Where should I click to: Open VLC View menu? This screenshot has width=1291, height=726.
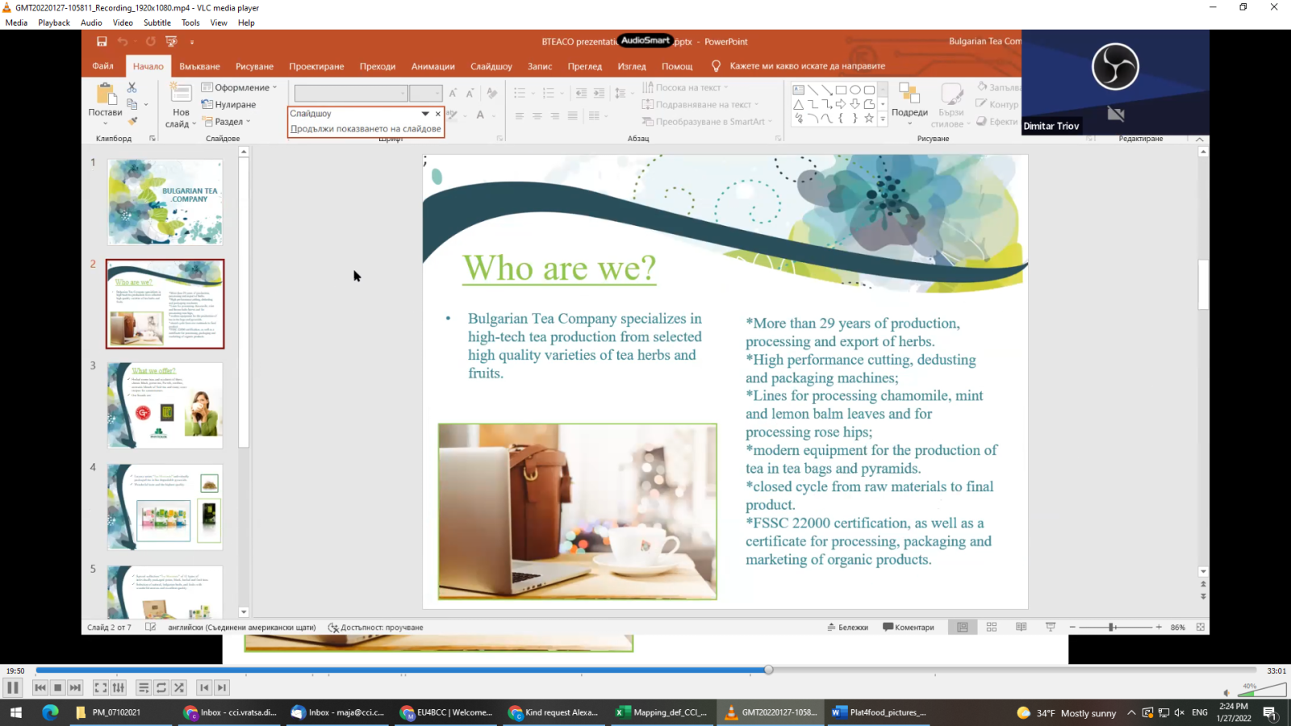[x=219, y=23]
